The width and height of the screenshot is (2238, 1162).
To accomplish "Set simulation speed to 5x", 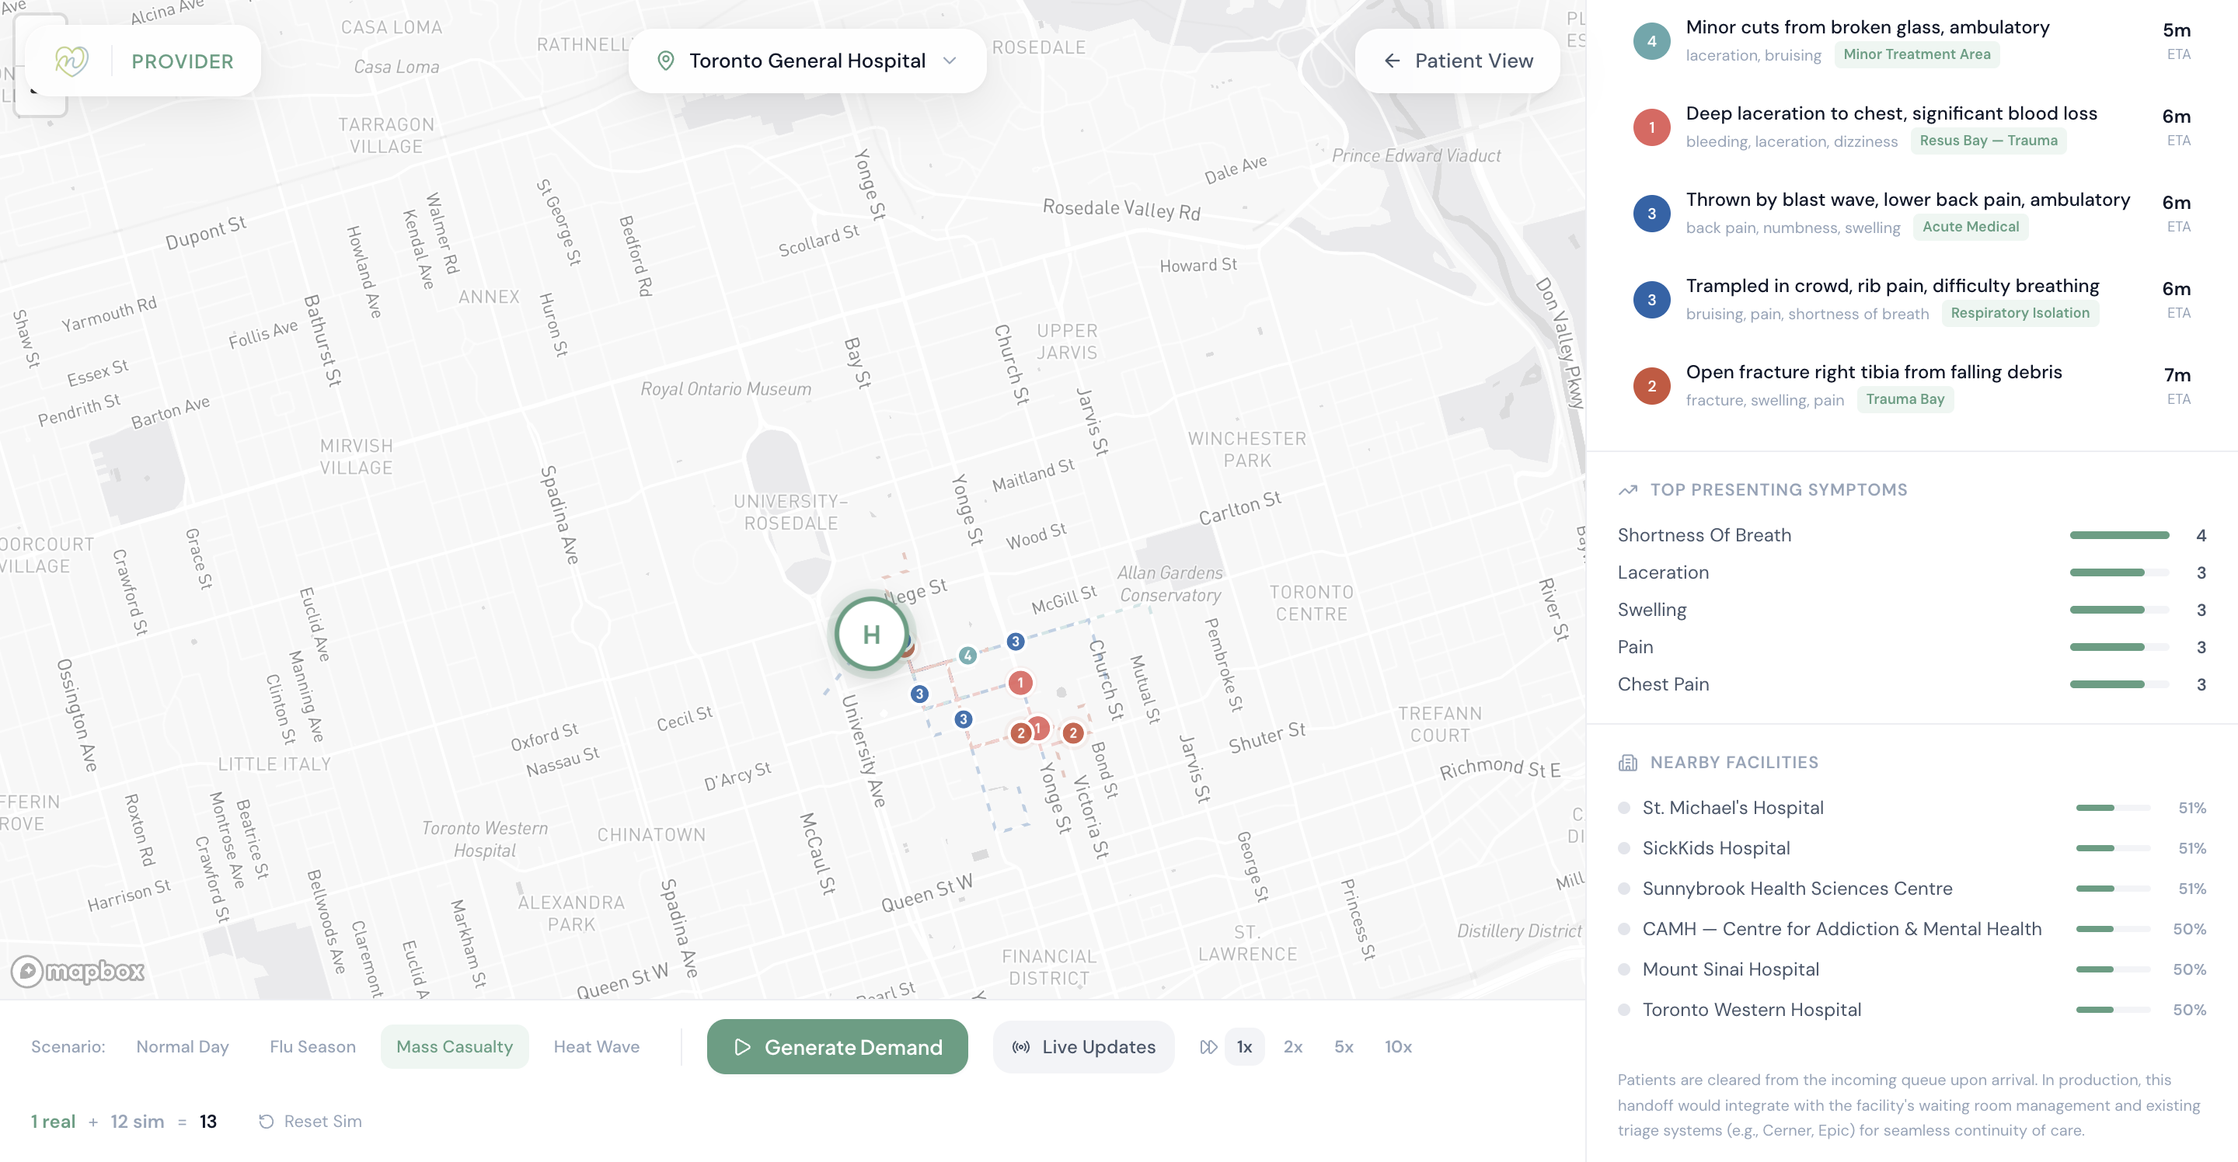I will tap(1343, 1046).
